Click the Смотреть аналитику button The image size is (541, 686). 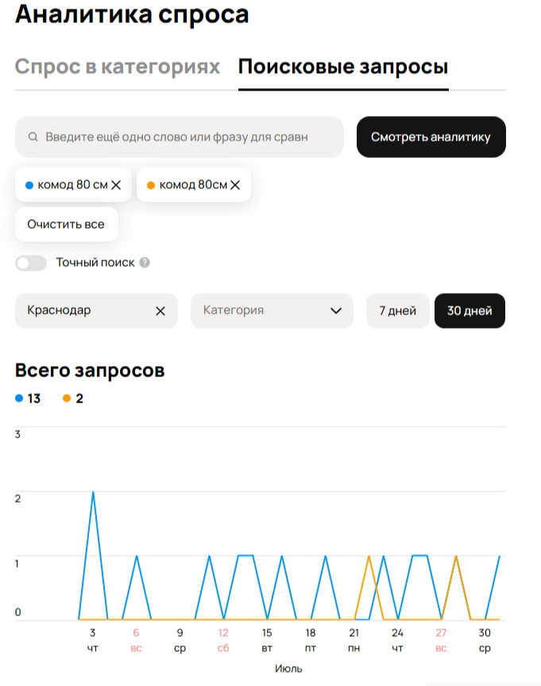click(x=431, y=137)
